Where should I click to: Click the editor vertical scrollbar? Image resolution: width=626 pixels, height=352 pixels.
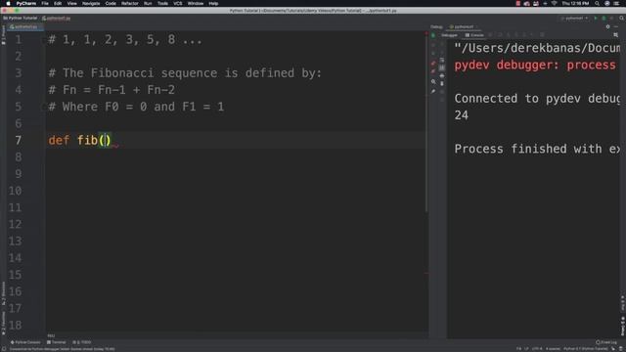pyautogui.click(x=426, y=122)
